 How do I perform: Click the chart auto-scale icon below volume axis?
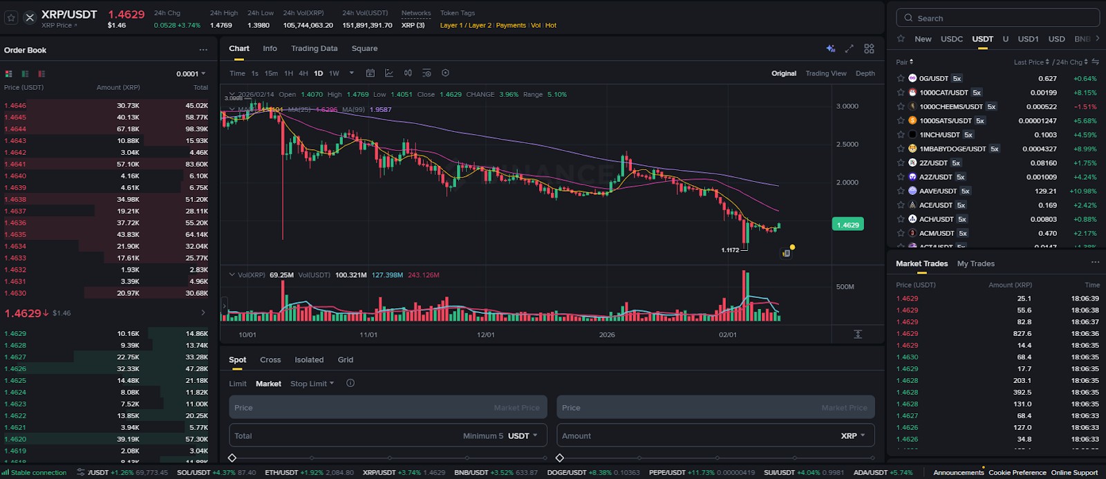[858, 335]
